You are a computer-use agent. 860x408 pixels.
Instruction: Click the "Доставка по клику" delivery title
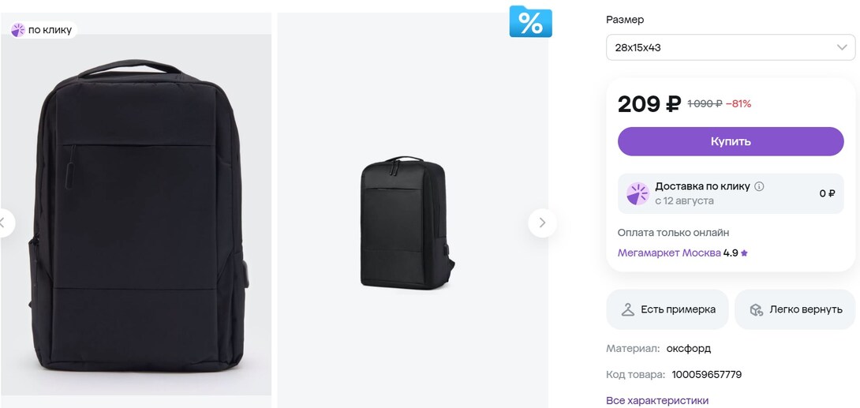click(x=702, y=186)
